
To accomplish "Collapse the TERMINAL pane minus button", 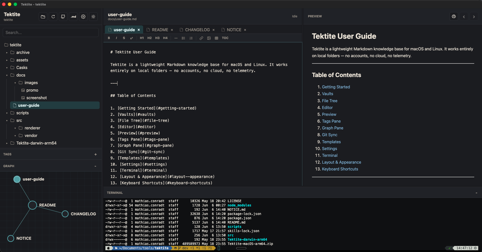I will click(476, 193).
